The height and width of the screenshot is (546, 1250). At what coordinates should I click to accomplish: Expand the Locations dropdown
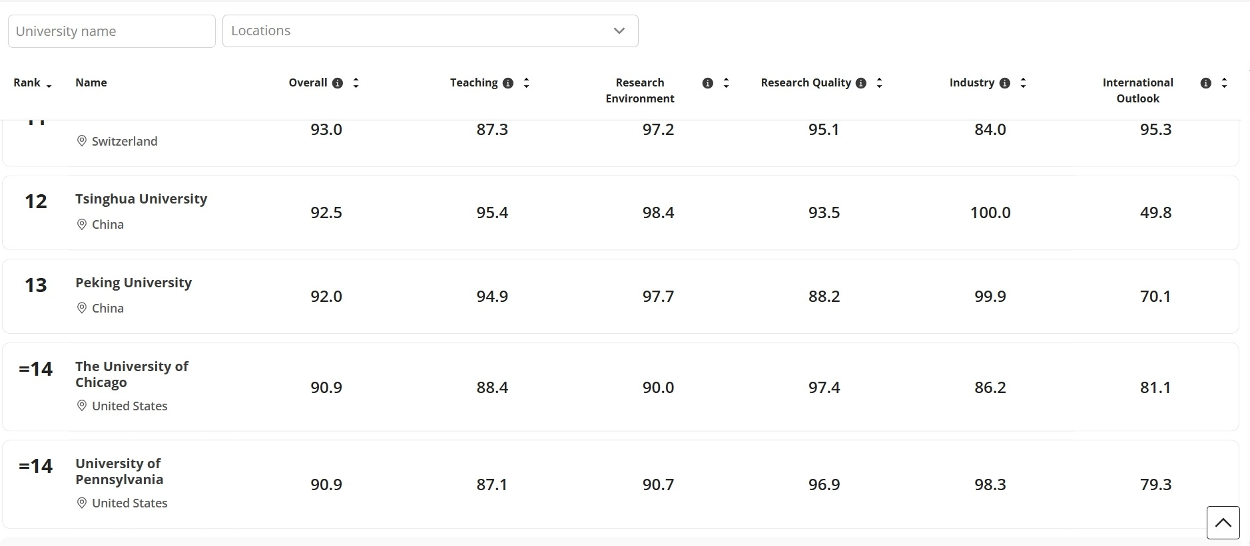[430, 31]
